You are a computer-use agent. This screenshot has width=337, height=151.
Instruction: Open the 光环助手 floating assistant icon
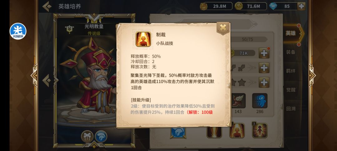18,31
